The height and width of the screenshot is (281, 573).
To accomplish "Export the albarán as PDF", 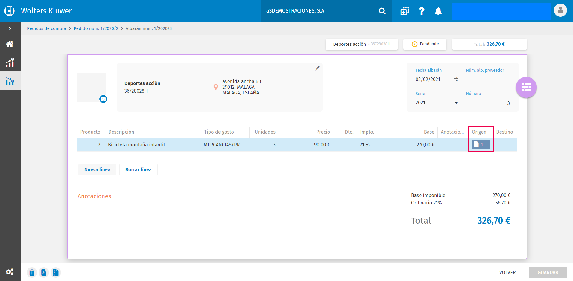I will (44, 272).
